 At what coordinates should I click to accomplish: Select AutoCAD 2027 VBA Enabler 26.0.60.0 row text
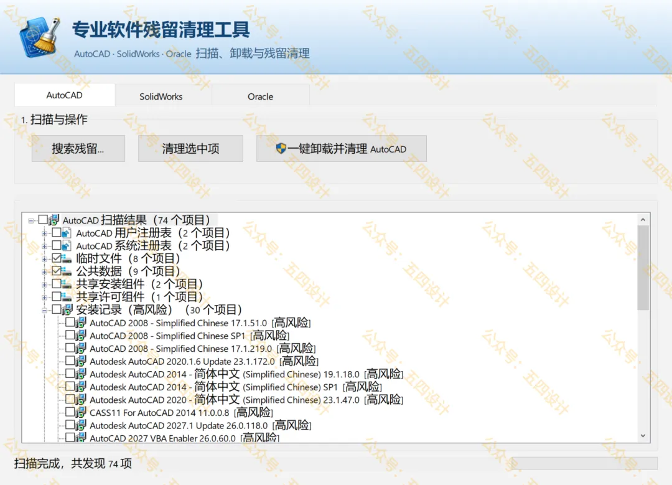point(184,438)
